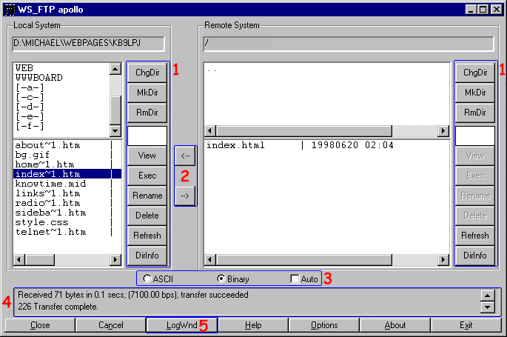Viewport: 507px width, 337px height.
Task: Click the download left-arrow transfer button
Action: pos(185,156)
